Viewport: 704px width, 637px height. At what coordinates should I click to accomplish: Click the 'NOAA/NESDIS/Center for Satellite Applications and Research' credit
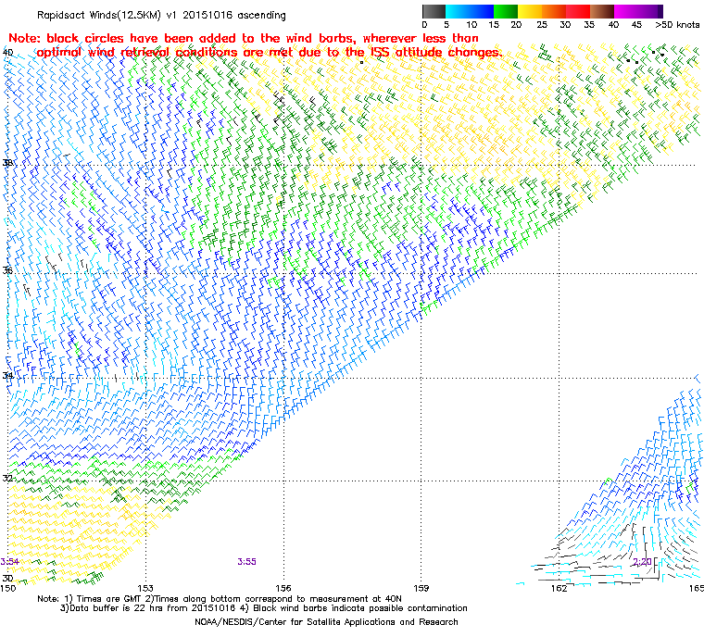tap(326, 622)
